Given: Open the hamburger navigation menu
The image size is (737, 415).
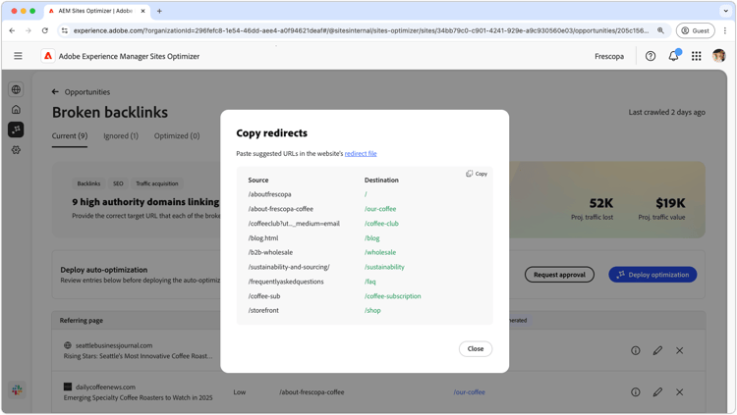Looking at the screenshot, I should click(x=18, y=56).
